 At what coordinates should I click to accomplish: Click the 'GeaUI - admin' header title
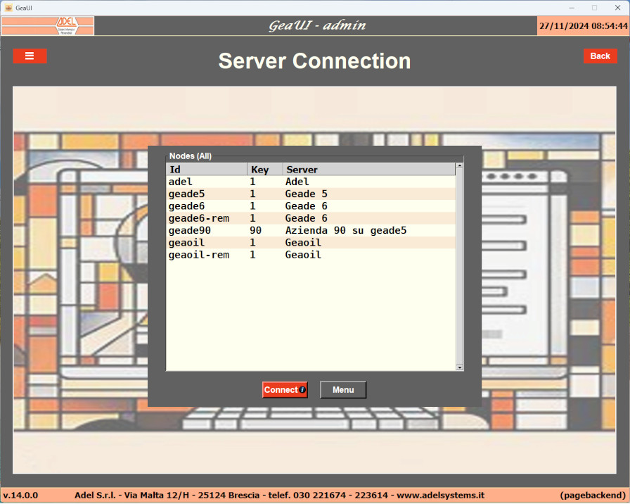pos(317,25)
